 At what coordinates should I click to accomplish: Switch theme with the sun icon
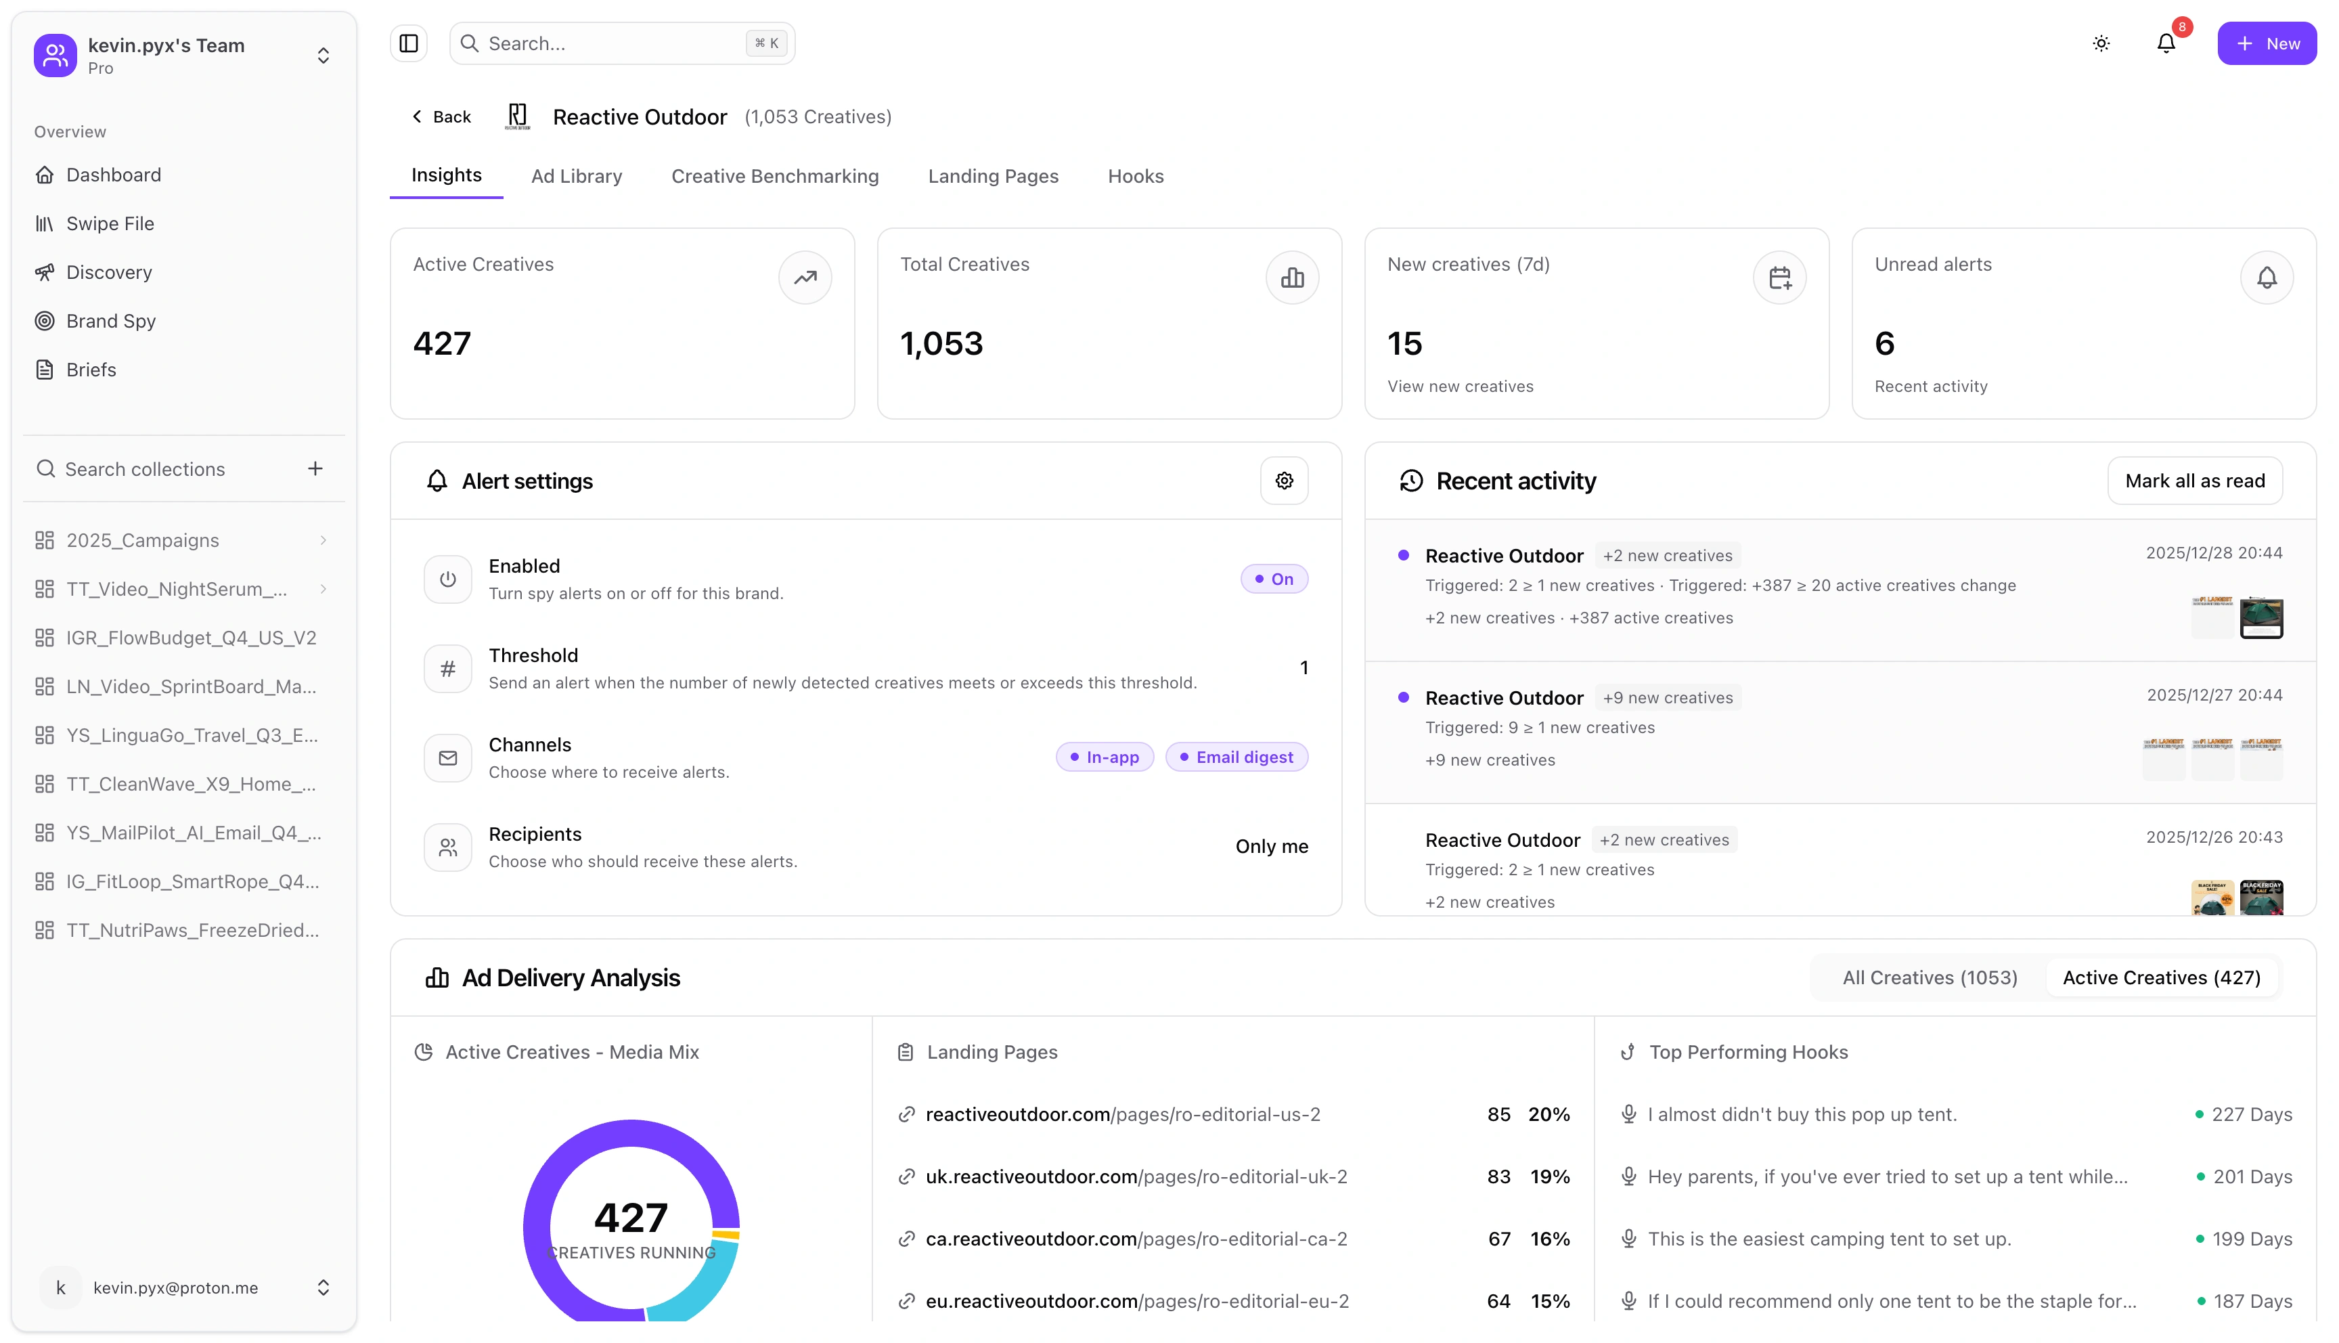point(2101,43)
